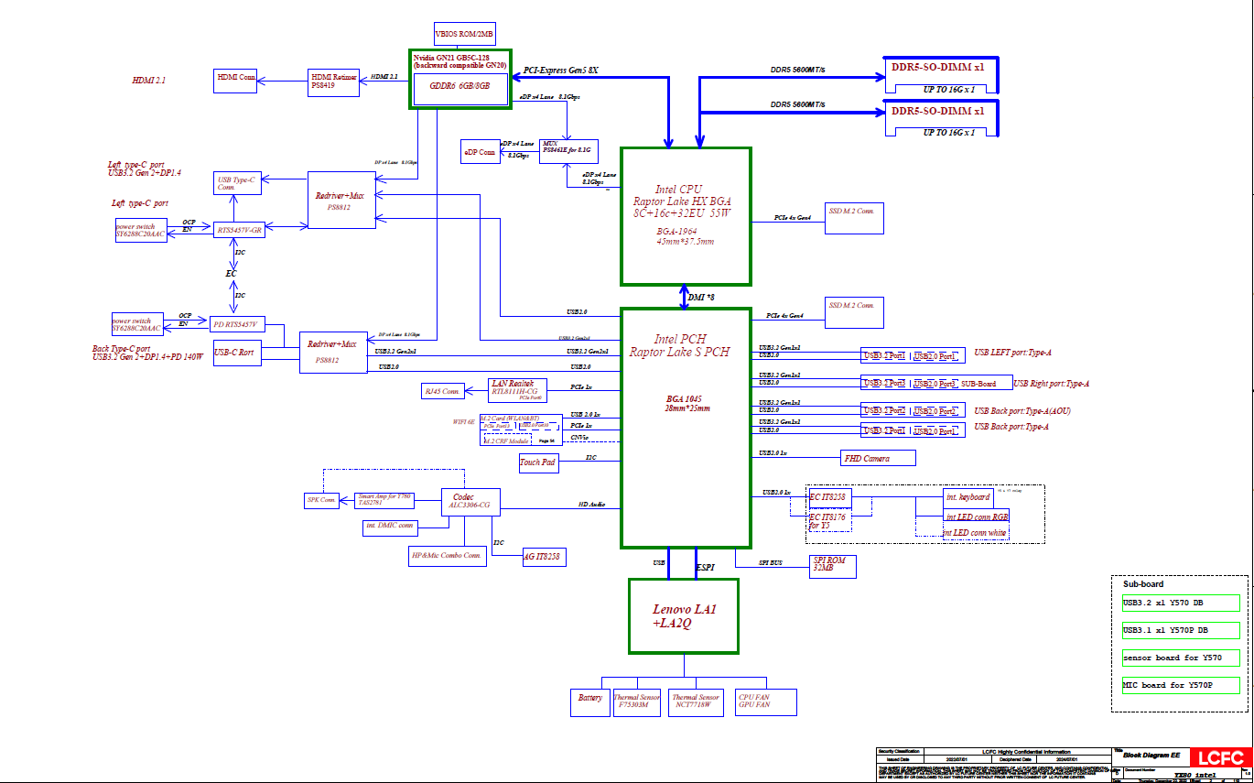This screenshot has height=783, width=1254.
Task: Click the Battery box
Action: pyautogui.click(x=590, y=701)
